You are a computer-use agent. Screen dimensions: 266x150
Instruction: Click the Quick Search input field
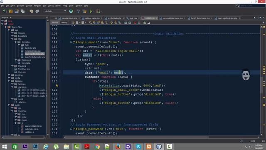(x=252, y=5)
